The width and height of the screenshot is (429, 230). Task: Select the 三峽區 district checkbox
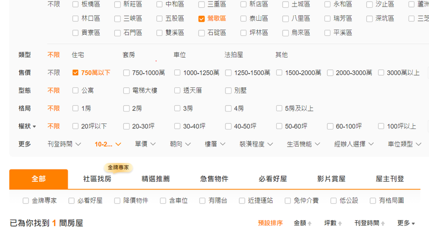click(117, 19)
